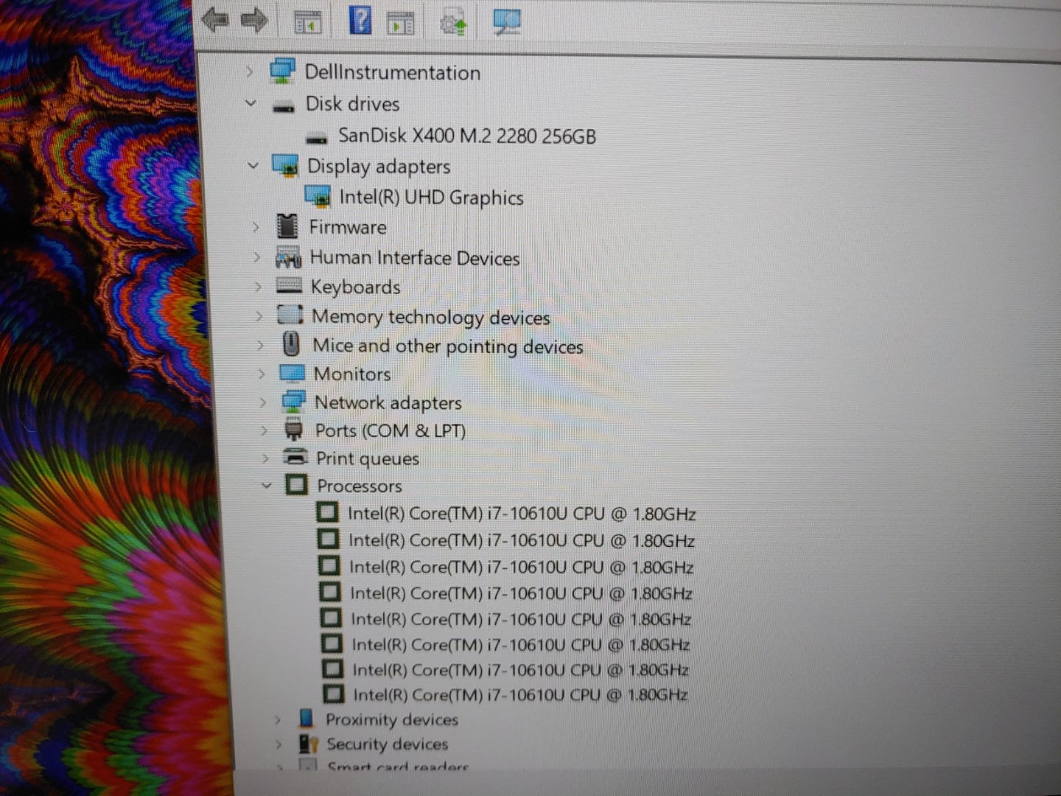Viewport: 1061px width, 796px height.
Task: Click the DellInstrumentation computer icon
Action: pyautogui.click(x=282, y=71)
